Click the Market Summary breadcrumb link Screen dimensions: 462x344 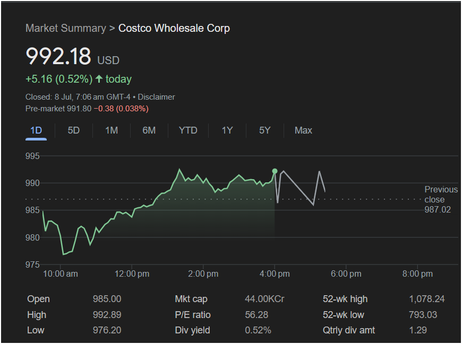click(66, 28)
